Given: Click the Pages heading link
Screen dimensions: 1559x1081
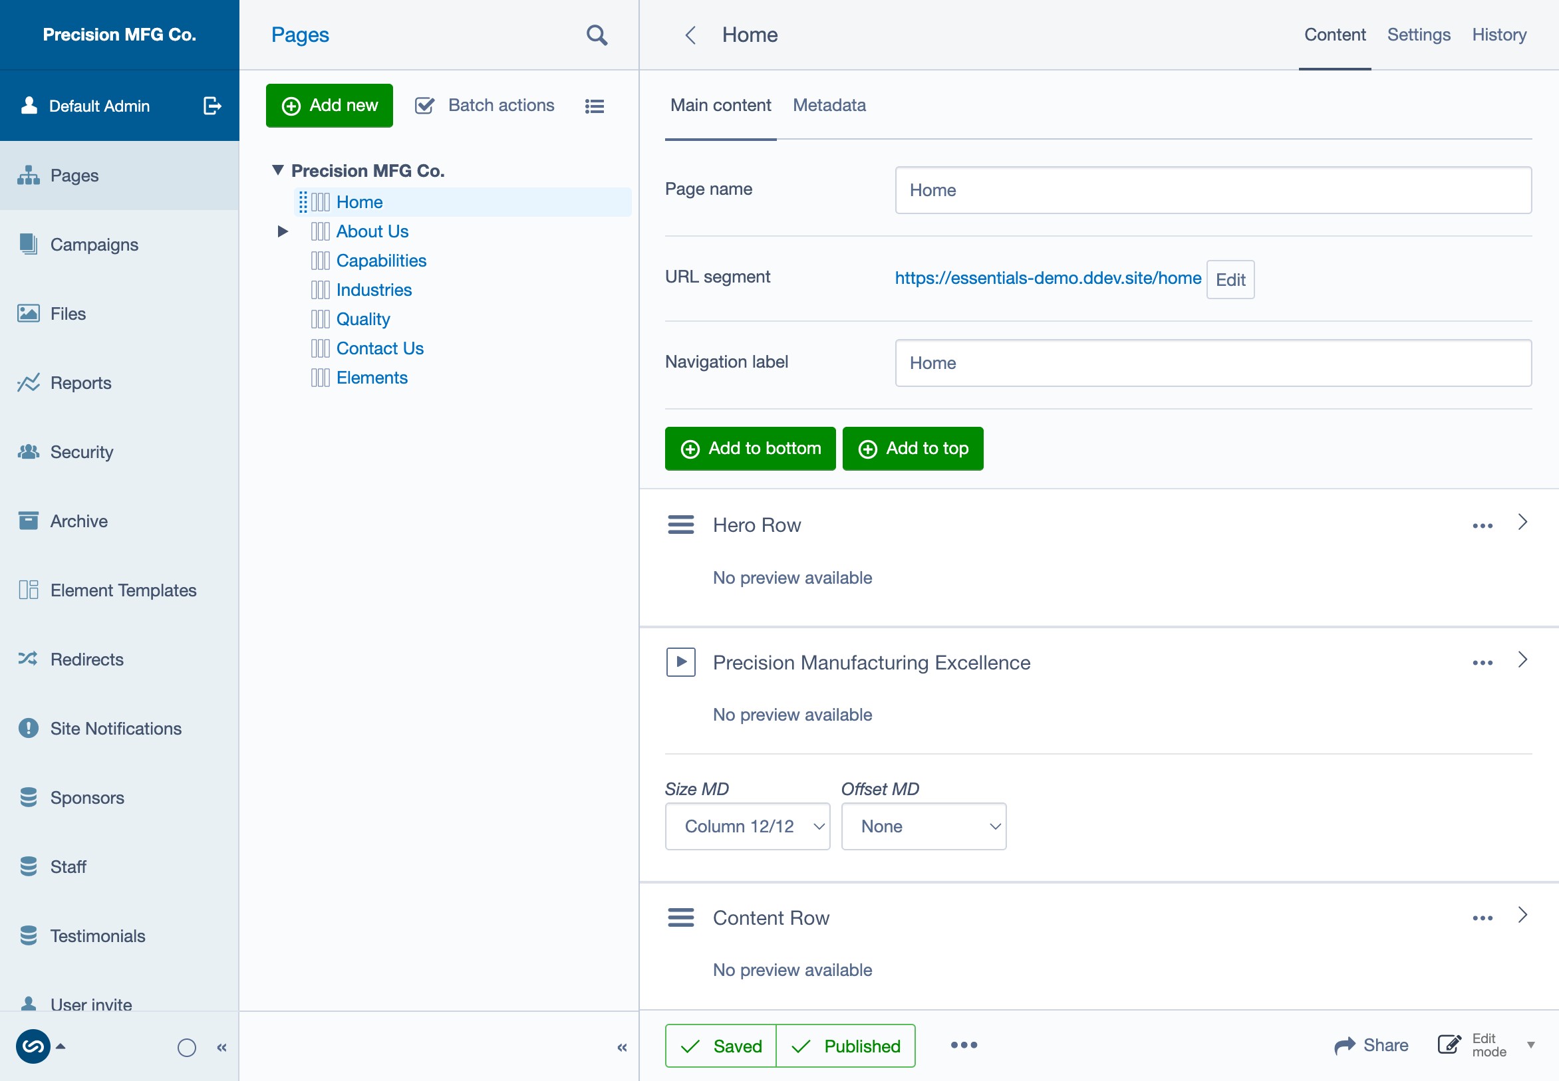Looking at the screenshot, I should click(300, 35).
